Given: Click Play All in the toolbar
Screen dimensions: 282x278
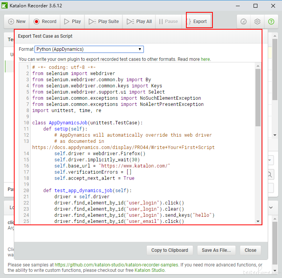Looking at the screenshot, I should (139, 22).
